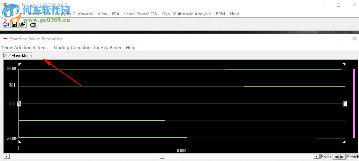Image resolution: width=359 pixels, height=161 pixels.
Task: Open the FEA menu
Action: [115, 14]
